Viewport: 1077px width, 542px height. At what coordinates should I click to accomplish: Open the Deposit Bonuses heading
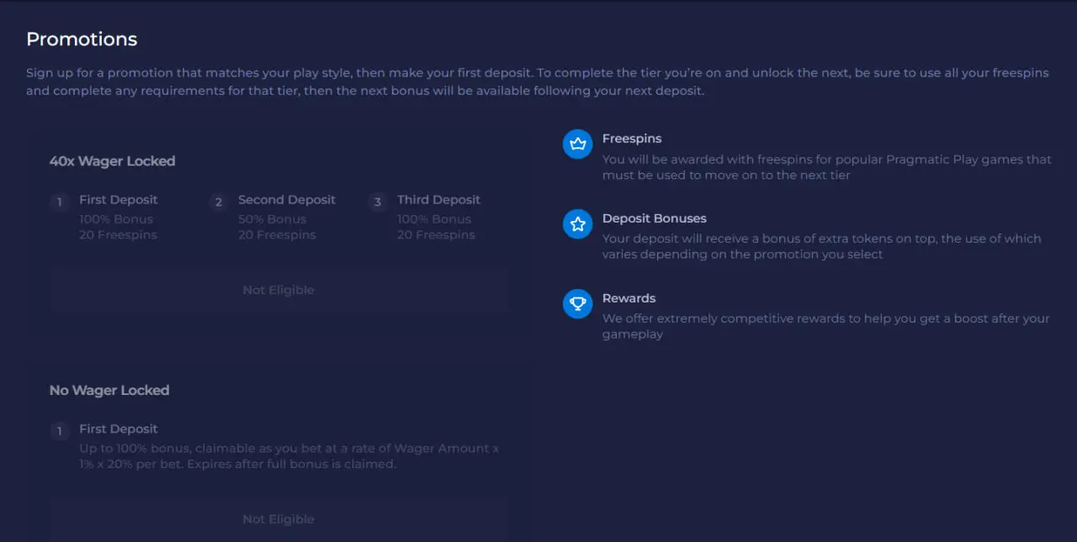point(654,218)
